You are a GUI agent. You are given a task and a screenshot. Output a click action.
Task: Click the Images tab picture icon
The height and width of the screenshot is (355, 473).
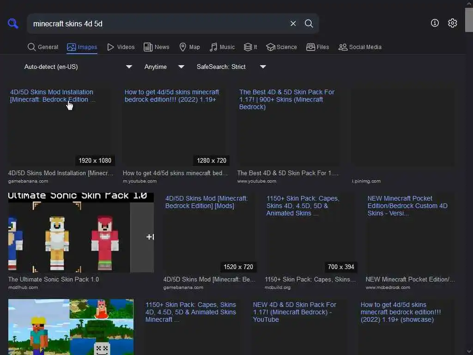click(71, 47)
